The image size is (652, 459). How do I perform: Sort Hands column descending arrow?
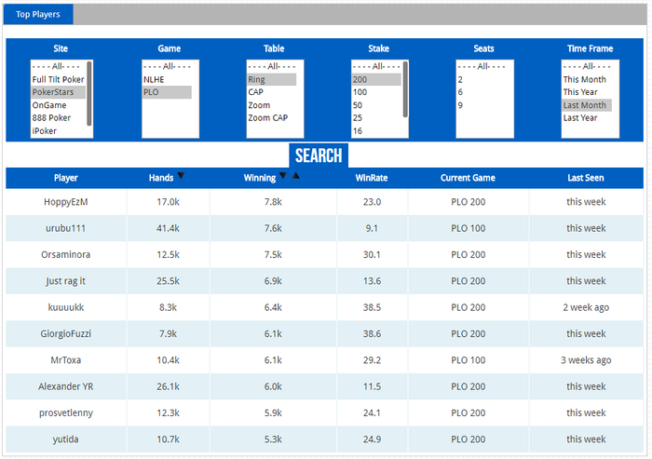point(181,175)
